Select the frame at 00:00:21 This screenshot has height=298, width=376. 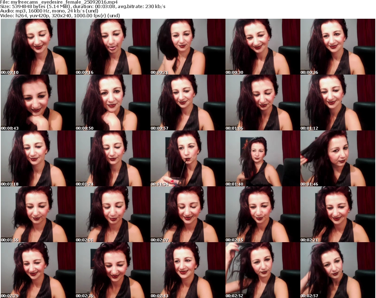click(188, 47)
